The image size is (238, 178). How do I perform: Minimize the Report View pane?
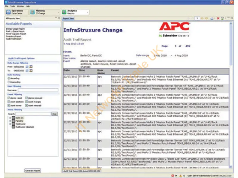point(228,18)
